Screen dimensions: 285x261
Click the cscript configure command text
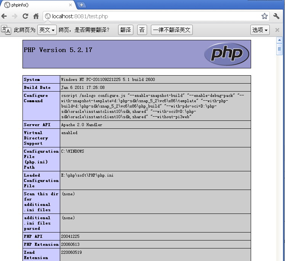(153, 106)
